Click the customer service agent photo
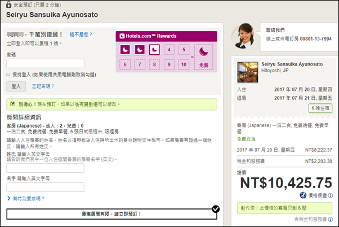 pyautogui.click(x=244, y=36)
